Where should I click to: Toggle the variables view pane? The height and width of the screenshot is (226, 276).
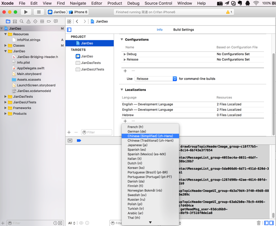(266, 223)
